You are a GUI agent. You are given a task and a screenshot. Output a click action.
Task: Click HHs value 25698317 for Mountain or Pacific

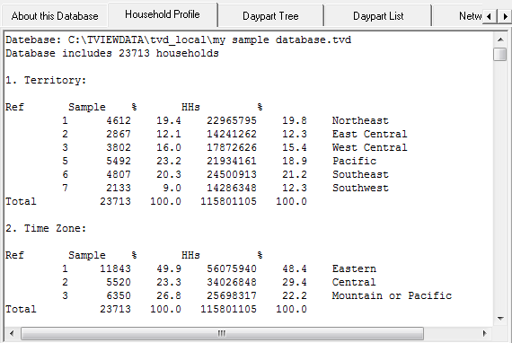click(232, 295)
